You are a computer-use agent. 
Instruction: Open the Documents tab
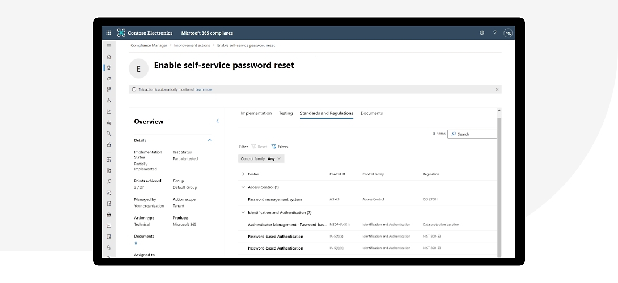tap(371, 113)
